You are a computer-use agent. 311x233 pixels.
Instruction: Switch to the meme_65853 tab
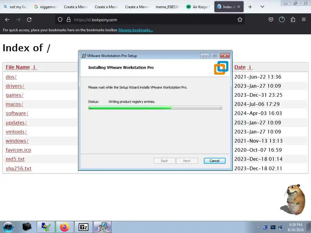[167, 7]
